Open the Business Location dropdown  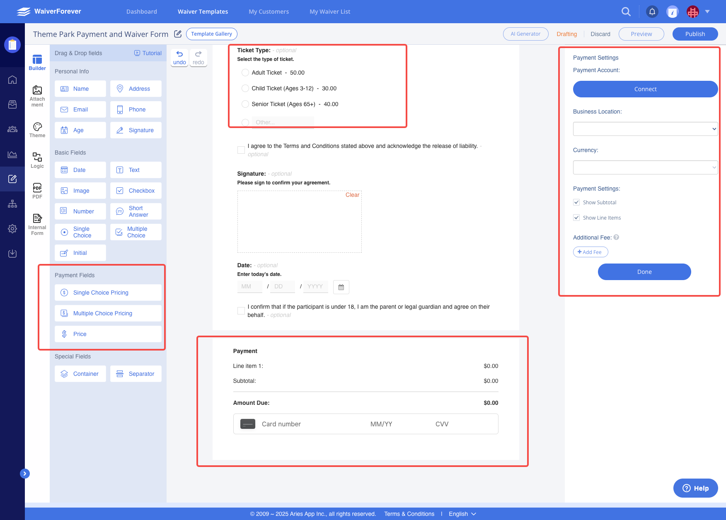(645, 129)
